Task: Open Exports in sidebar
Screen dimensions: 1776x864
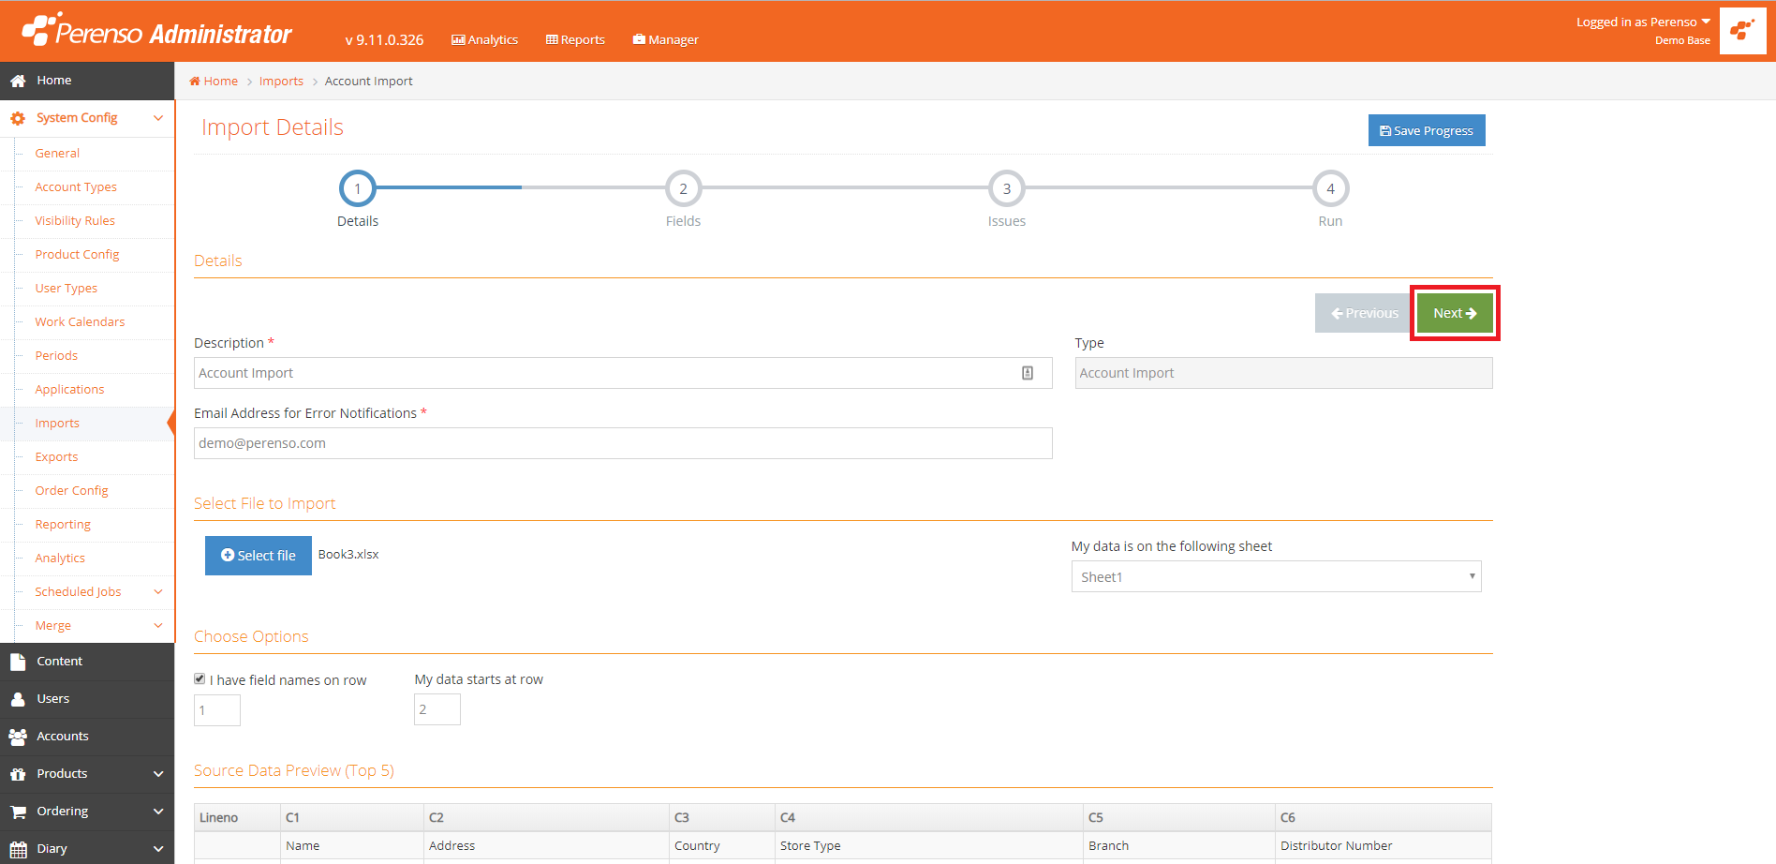Action: tap(56, 457)
